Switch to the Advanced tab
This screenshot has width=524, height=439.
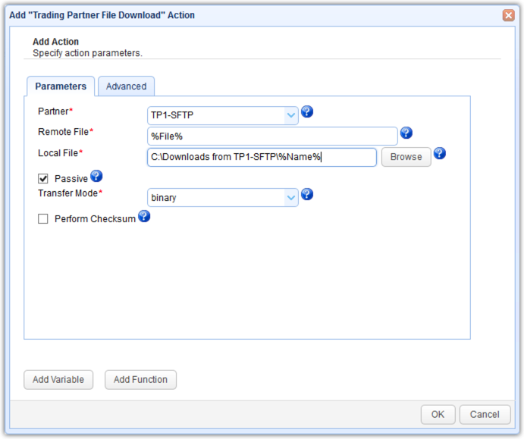126,86
